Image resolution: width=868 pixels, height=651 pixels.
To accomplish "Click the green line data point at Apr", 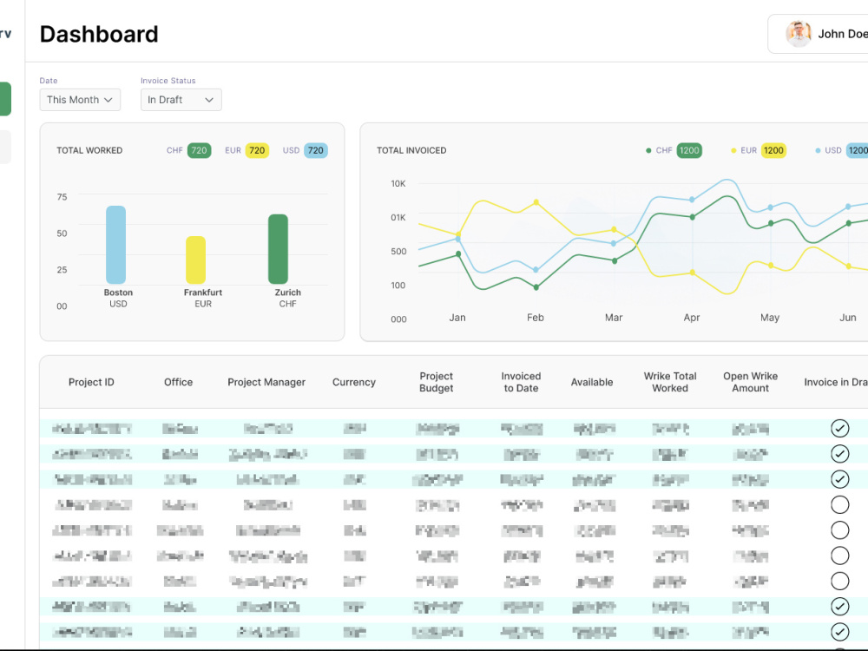I will (692, 217).
